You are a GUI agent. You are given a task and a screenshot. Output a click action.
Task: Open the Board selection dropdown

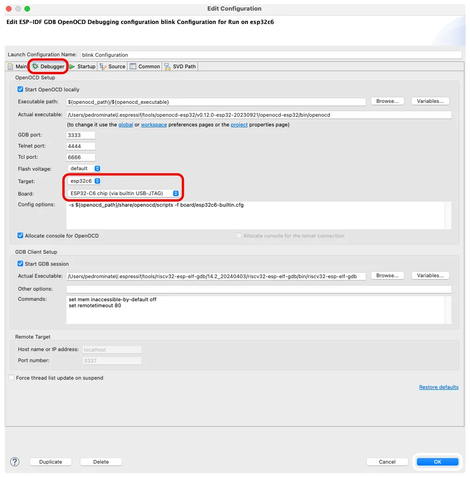(x=123, y=193)
